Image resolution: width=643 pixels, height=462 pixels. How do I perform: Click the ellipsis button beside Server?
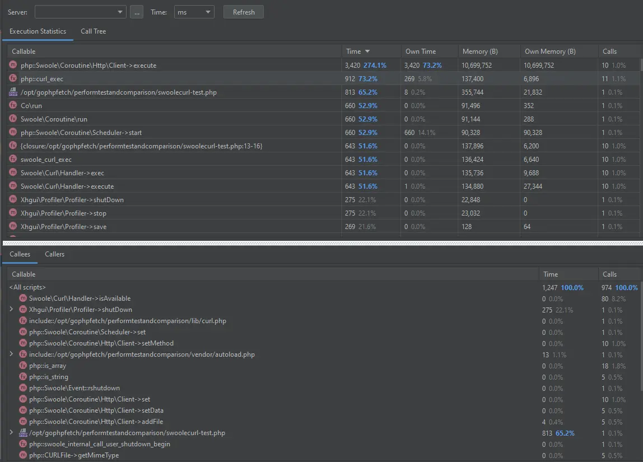(137, 12)
